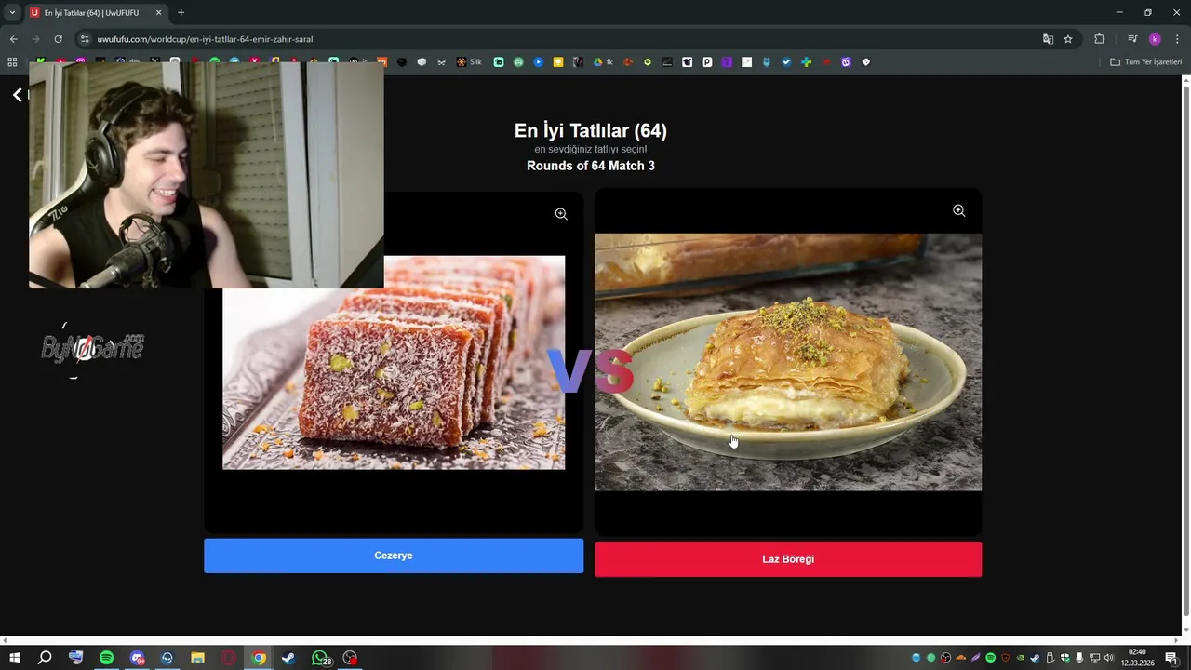Reload the uwufufu page
This screenshot has height=670, width=1191.
point(58,39)
